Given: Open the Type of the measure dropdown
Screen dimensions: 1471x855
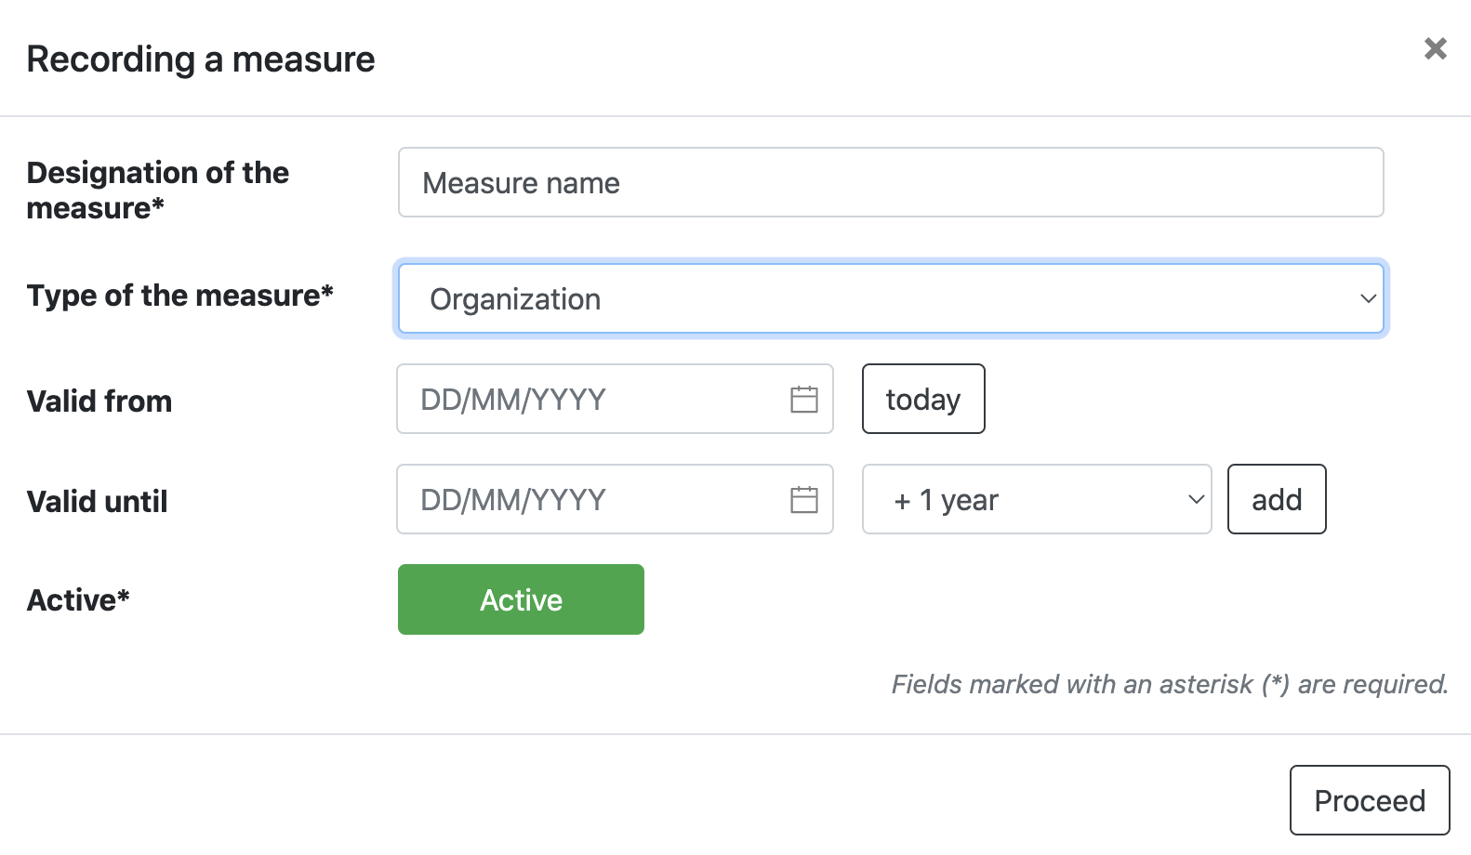Looking at the screenshot, I should 891,298.
